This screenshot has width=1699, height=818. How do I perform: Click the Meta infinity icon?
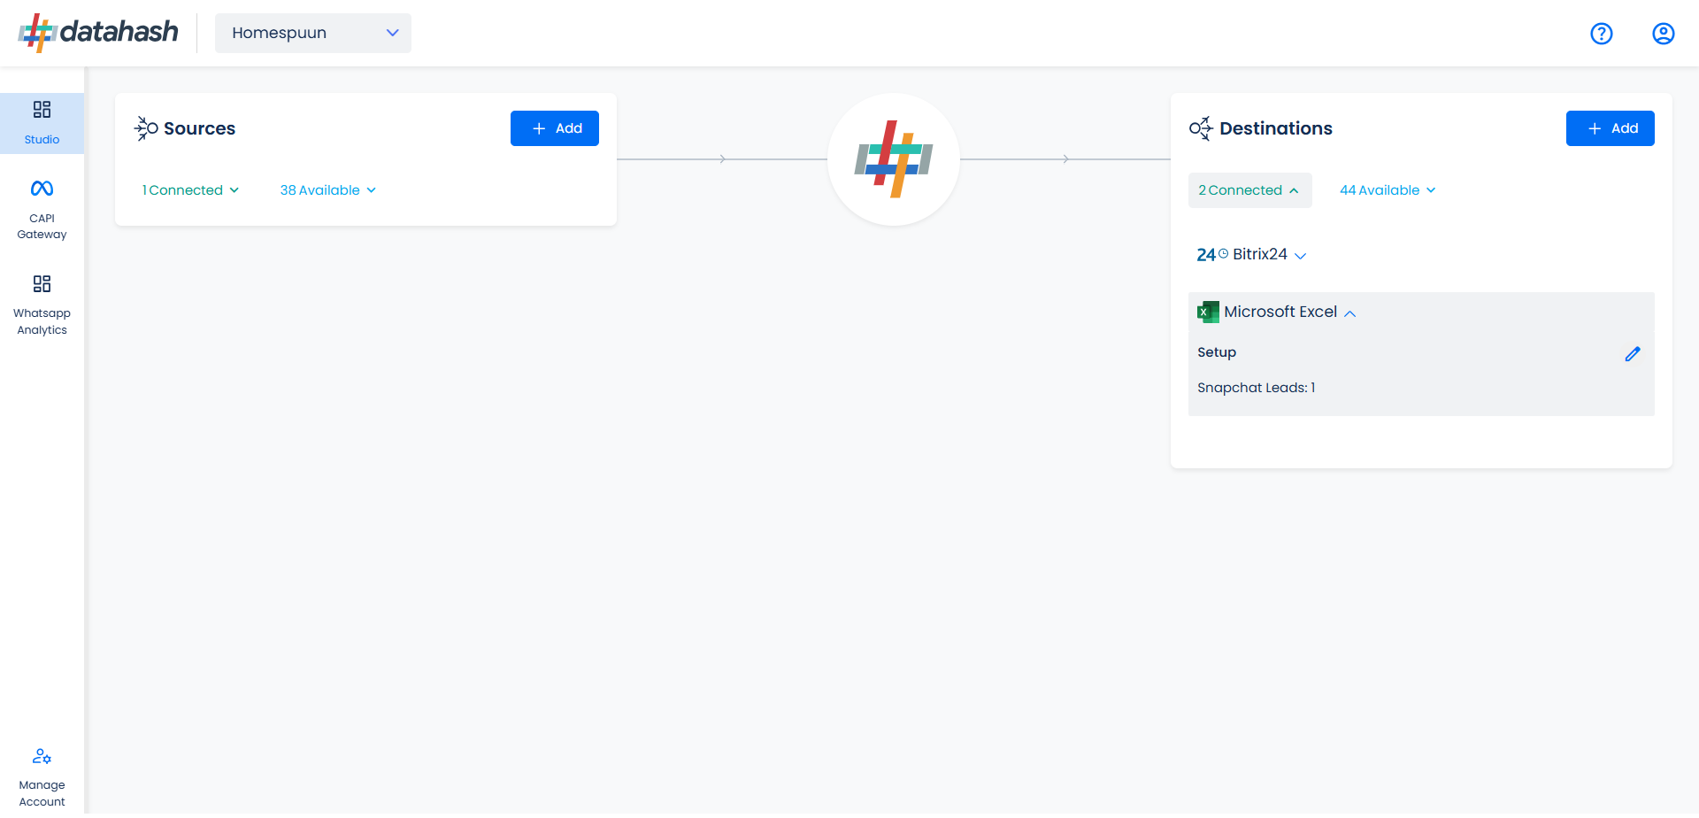click(42, 189)
